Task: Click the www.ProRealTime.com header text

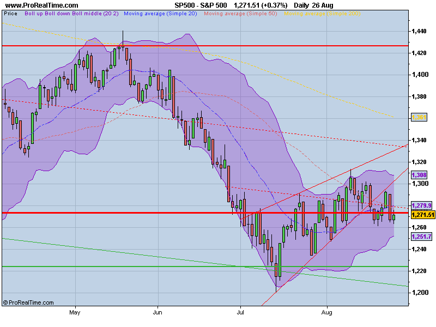Action: click(42, 5)
